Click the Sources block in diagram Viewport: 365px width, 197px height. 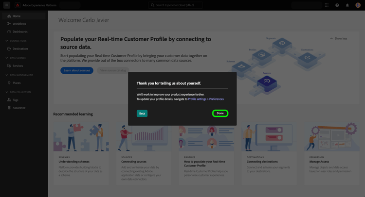pos(267,83)
